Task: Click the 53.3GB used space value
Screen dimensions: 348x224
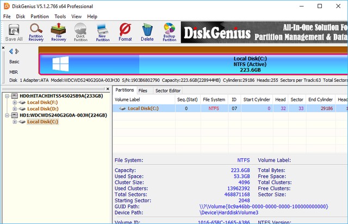Action: point(241,176)
